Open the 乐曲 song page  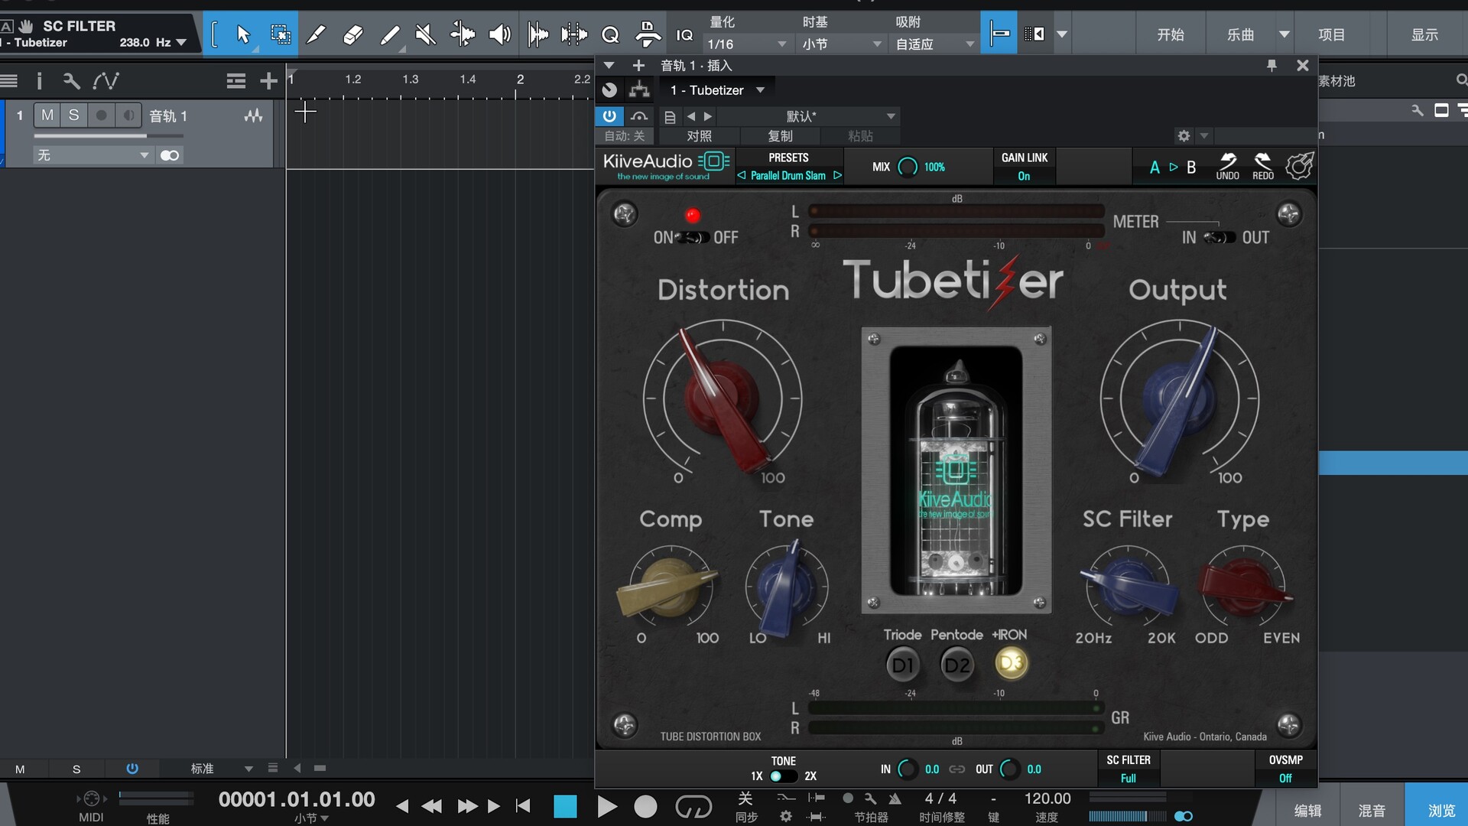click(1240, 34)
